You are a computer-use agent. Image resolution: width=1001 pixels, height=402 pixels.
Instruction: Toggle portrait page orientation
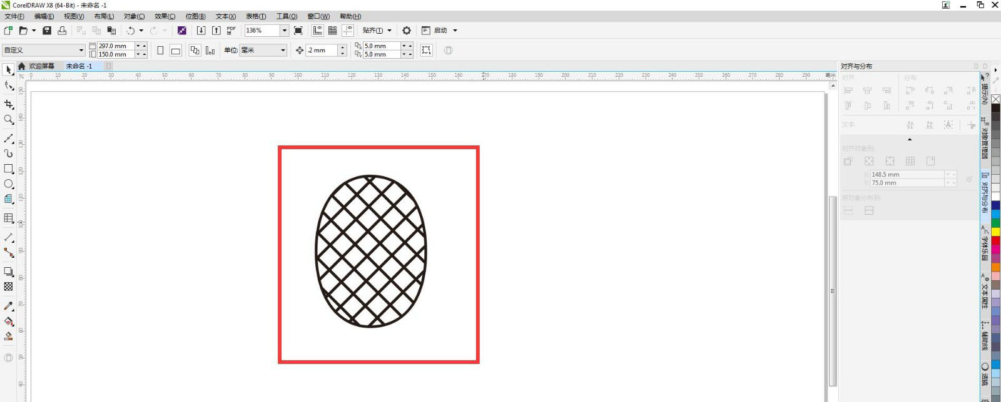pos(160,51)
